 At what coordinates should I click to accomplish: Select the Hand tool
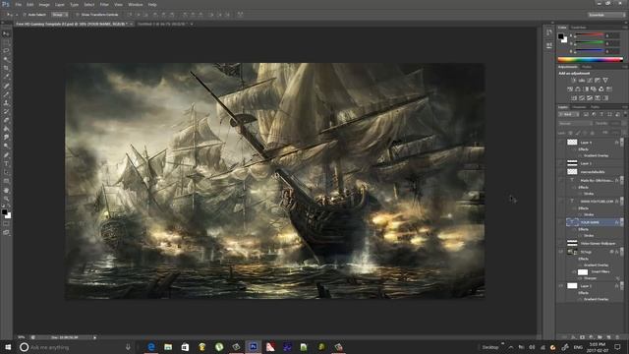[6, 190]
